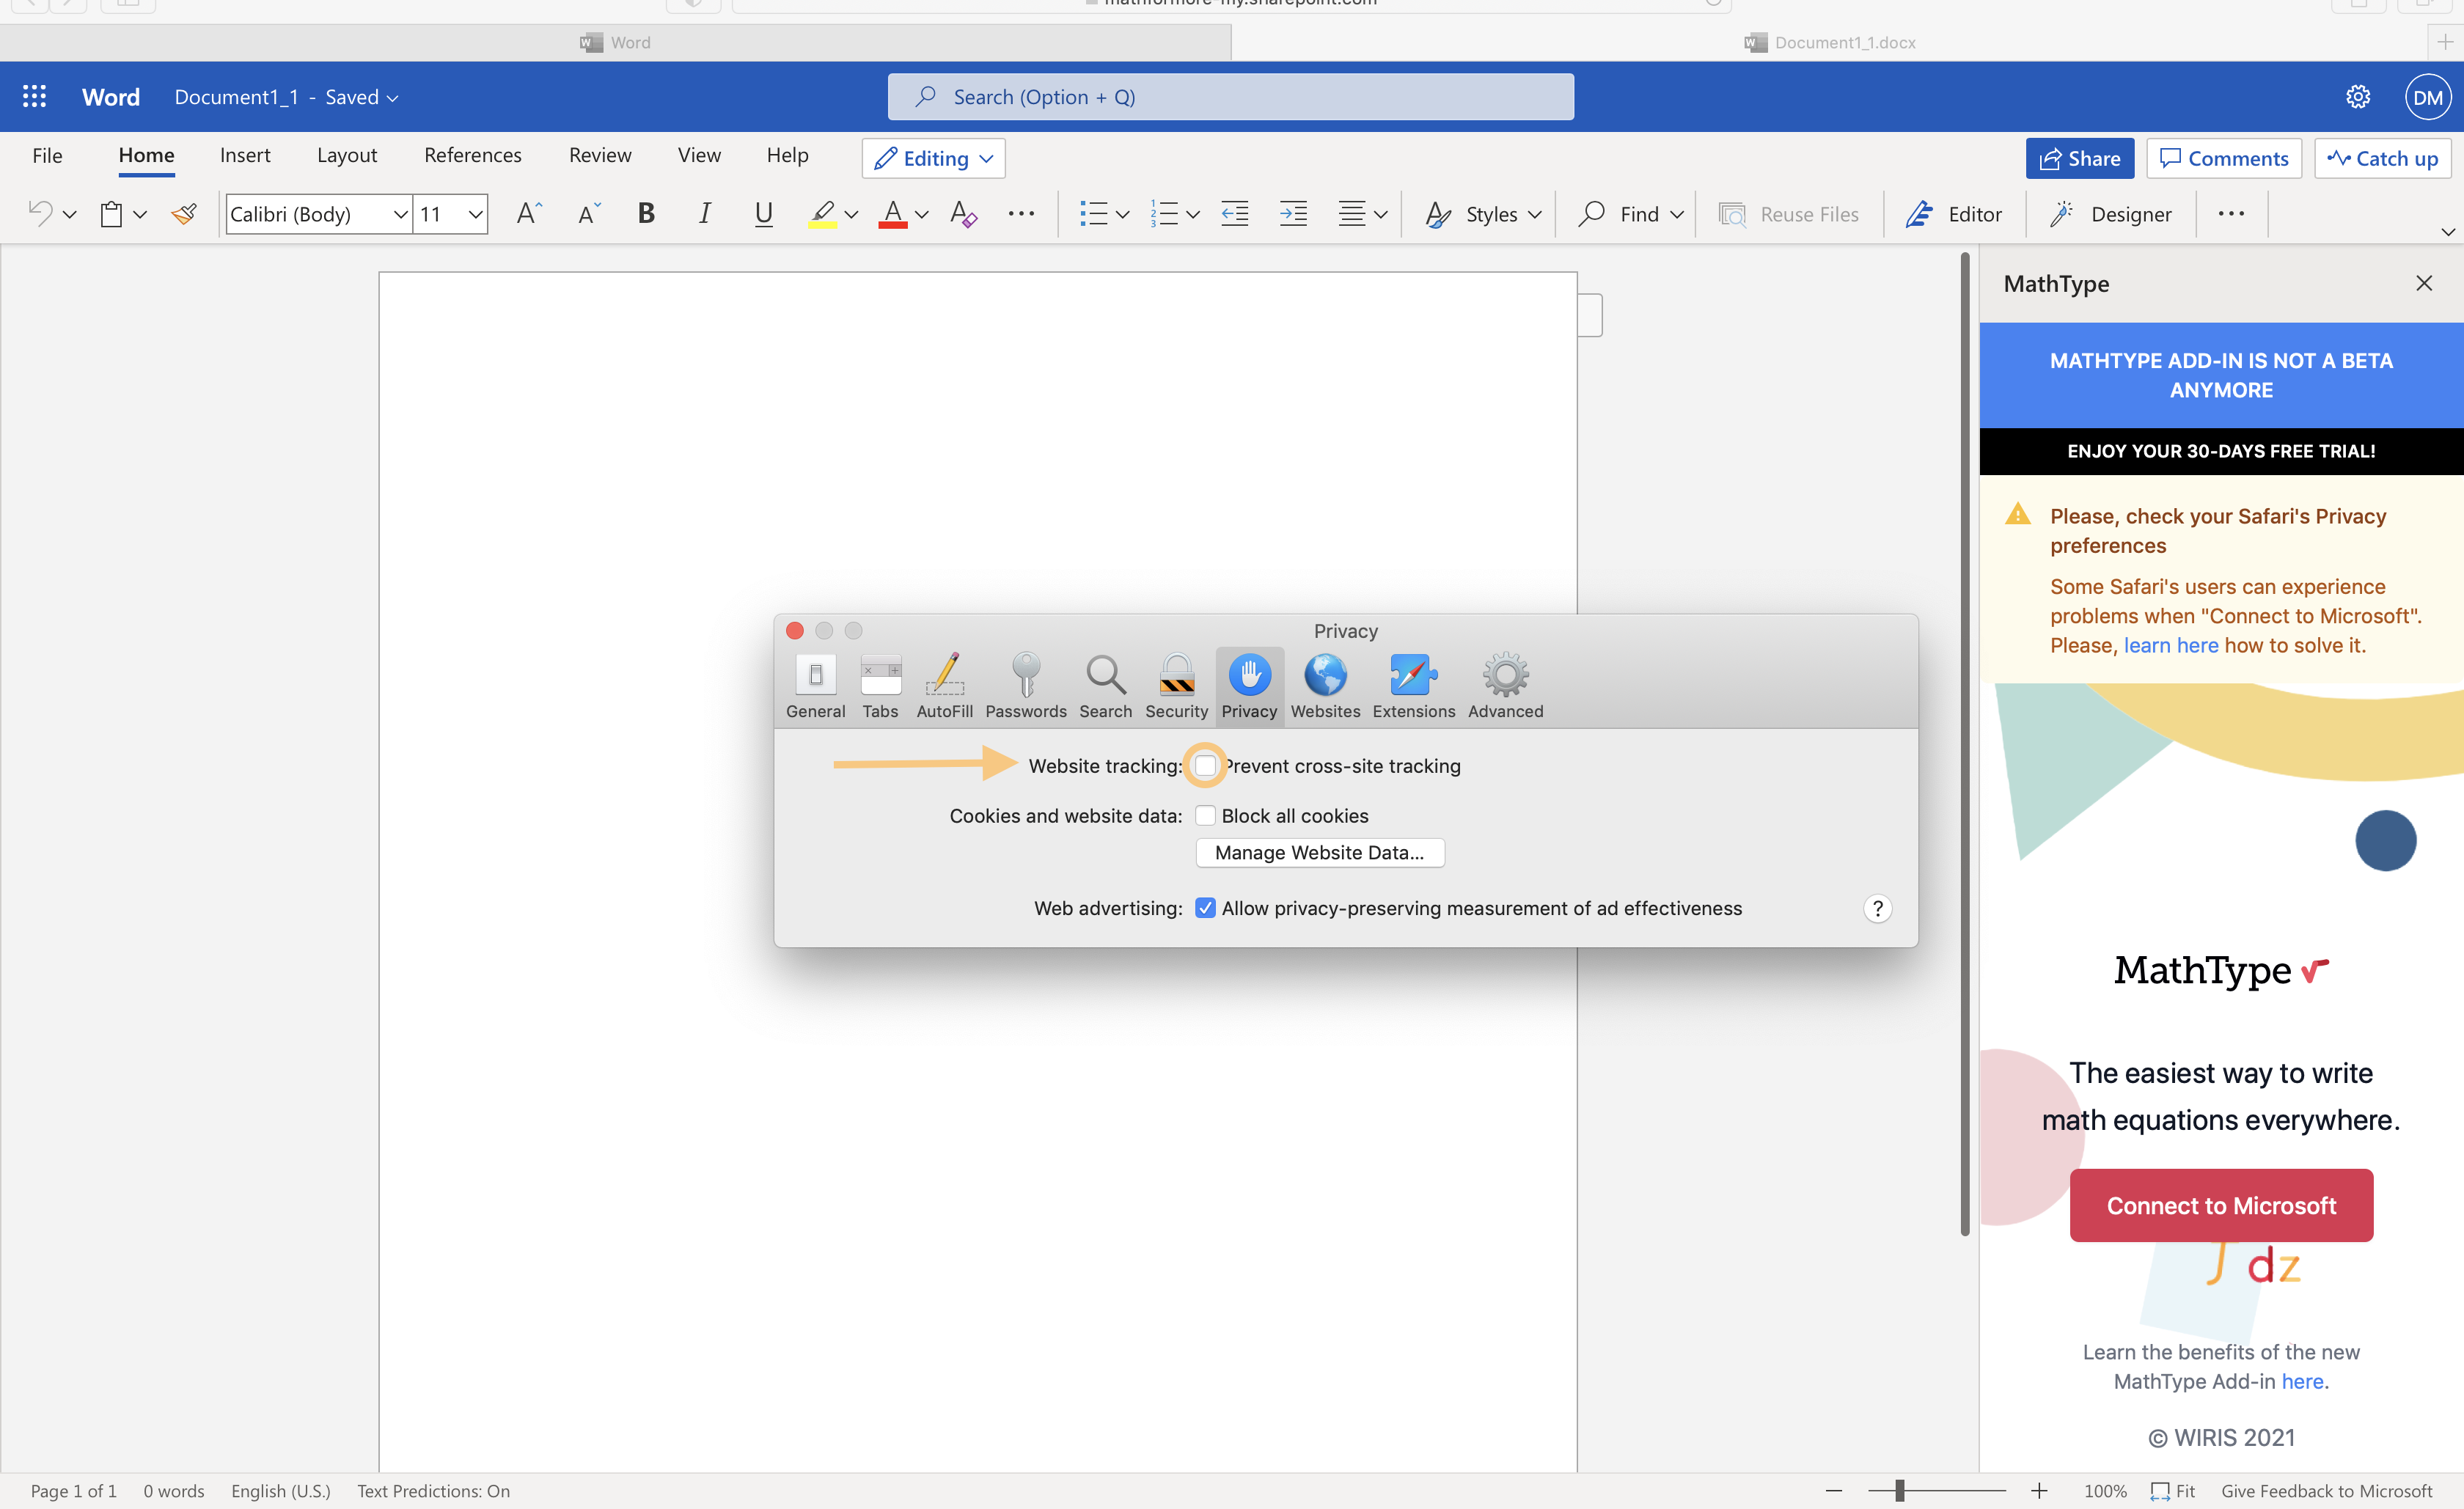Click the Bold formatting icon
Viewport: 2464px width, 1509px height.
tap(646, 214)
